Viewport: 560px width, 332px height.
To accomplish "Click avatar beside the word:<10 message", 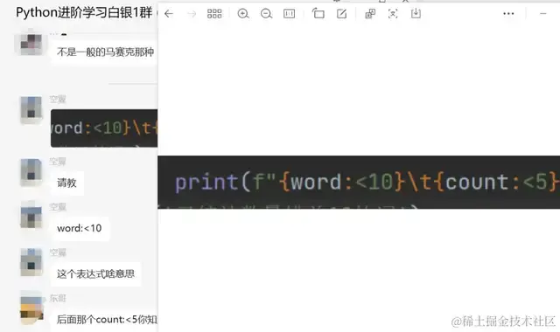I will coord(31,217).
